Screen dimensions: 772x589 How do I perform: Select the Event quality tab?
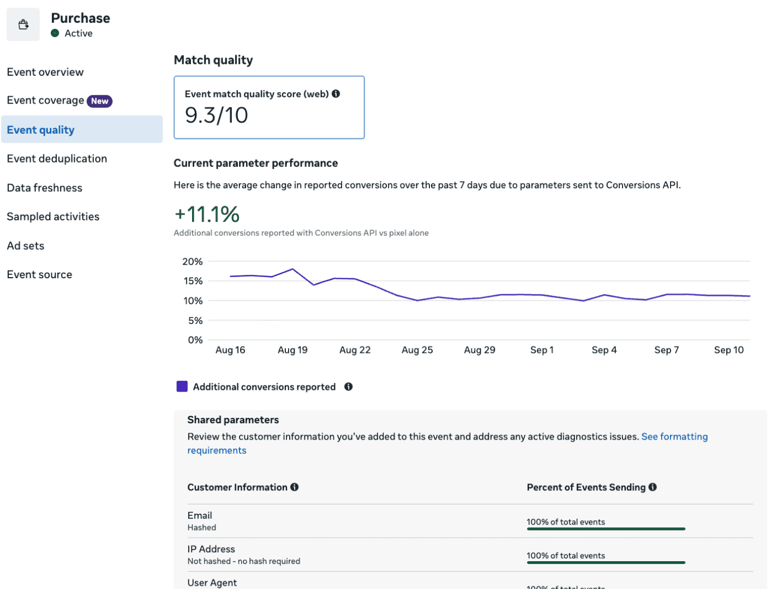[x=41, y=130]
